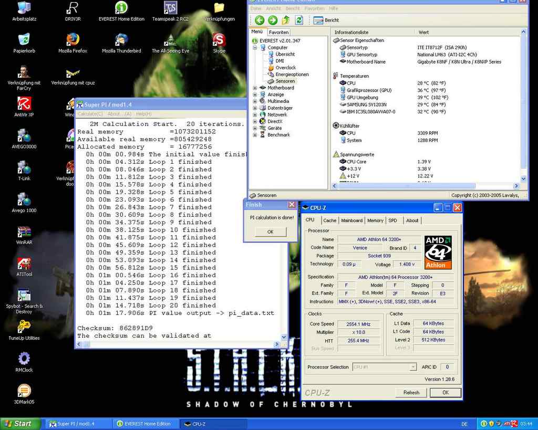Viewport: 538px width, 430px height.
Task: Select the Mozilla Firefox desktop icon
Action: [73, 43]
